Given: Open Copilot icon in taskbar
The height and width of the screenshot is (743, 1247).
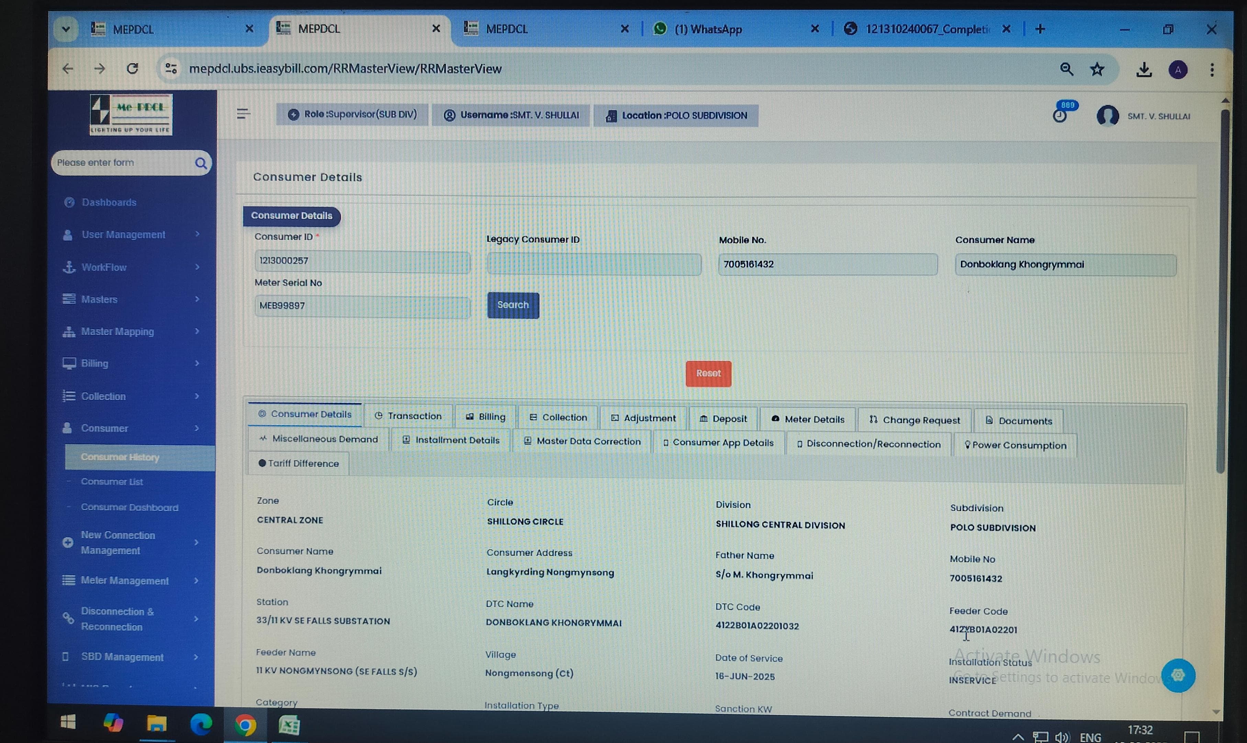Looking at the screenshot, I should point(113,722).
